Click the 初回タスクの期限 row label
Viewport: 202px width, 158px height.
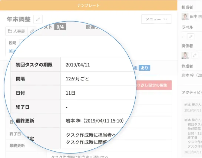pos(34,65)
